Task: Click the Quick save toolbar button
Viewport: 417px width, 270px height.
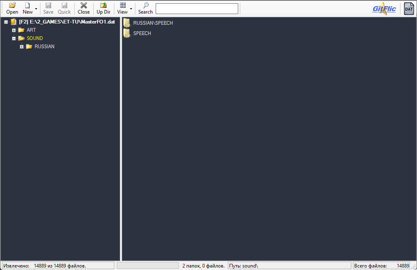Action: pyautogui.click(x=64, y=9)
